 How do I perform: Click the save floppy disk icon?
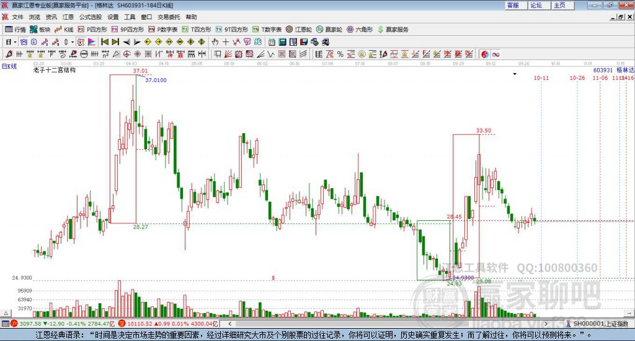(x=304, y=42)
